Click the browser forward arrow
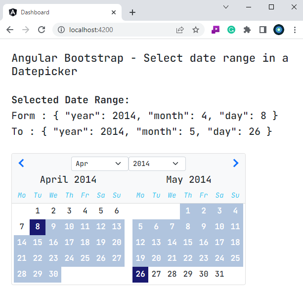Viewport: 303px width, 290px height. coord(26,30)
